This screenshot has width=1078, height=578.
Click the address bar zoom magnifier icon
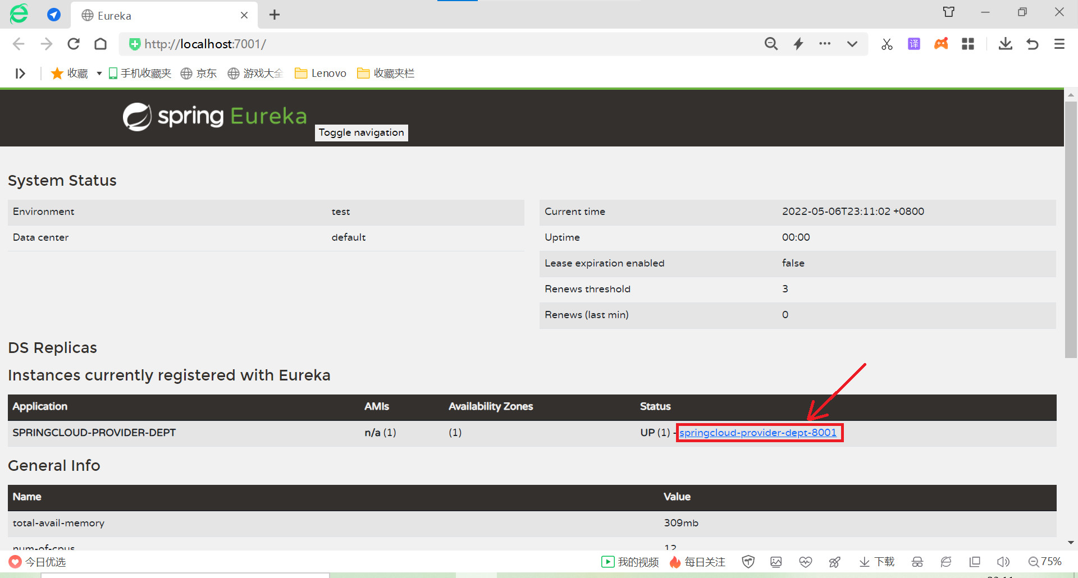click(771, 44)
